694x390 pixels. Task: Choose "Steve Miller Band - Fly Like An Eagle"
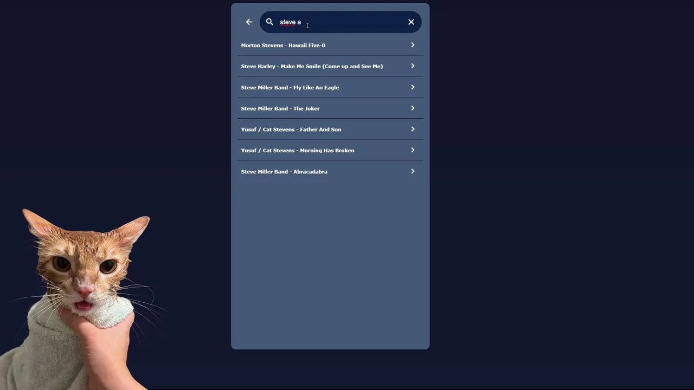click(330, 87)
